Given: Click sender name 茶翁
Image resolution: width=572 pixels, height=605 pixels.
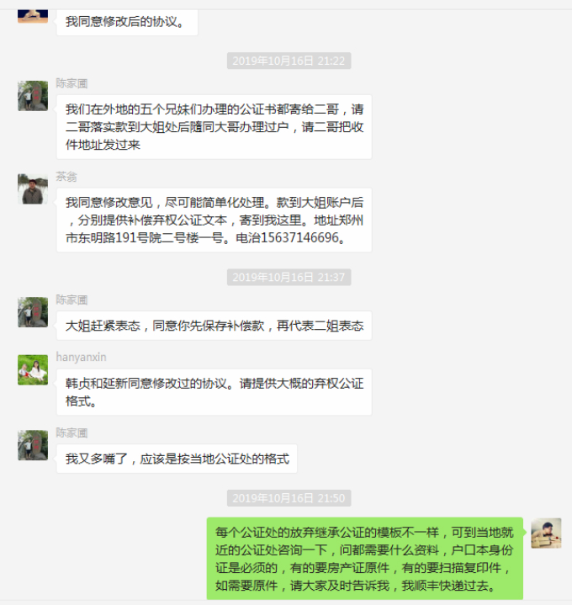Looking at the screenshot, I should click(x=66, y=177).
